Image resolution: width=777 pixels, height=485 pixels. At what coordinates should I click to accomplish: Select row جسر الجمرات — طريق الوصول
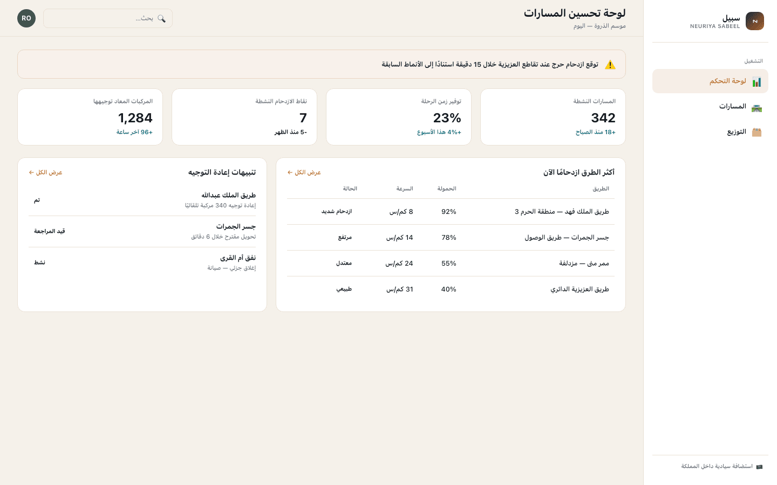click(451, 238)
